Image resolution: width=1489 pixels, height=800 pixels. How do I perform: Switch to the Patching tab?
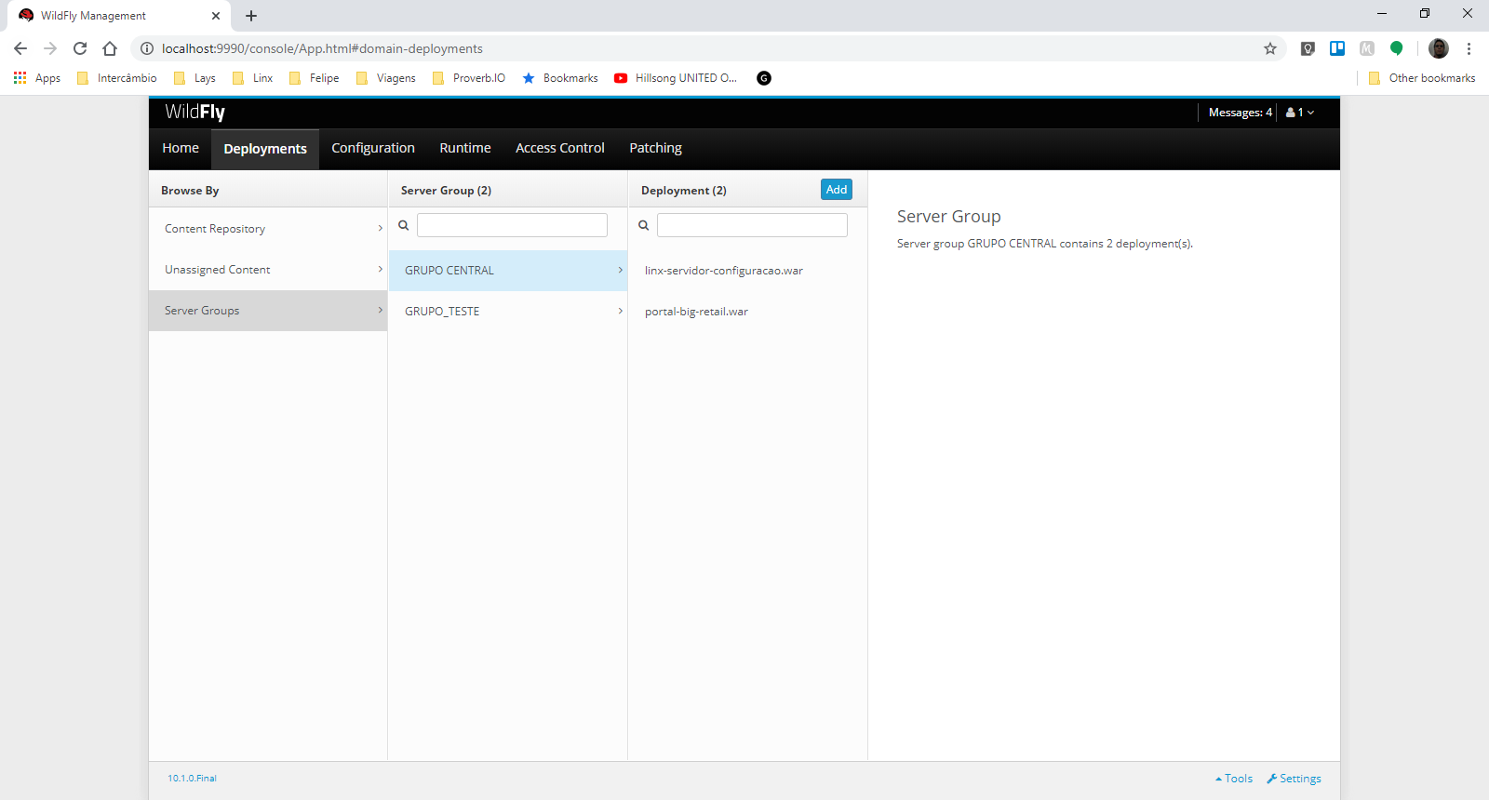tap(655, 148)
